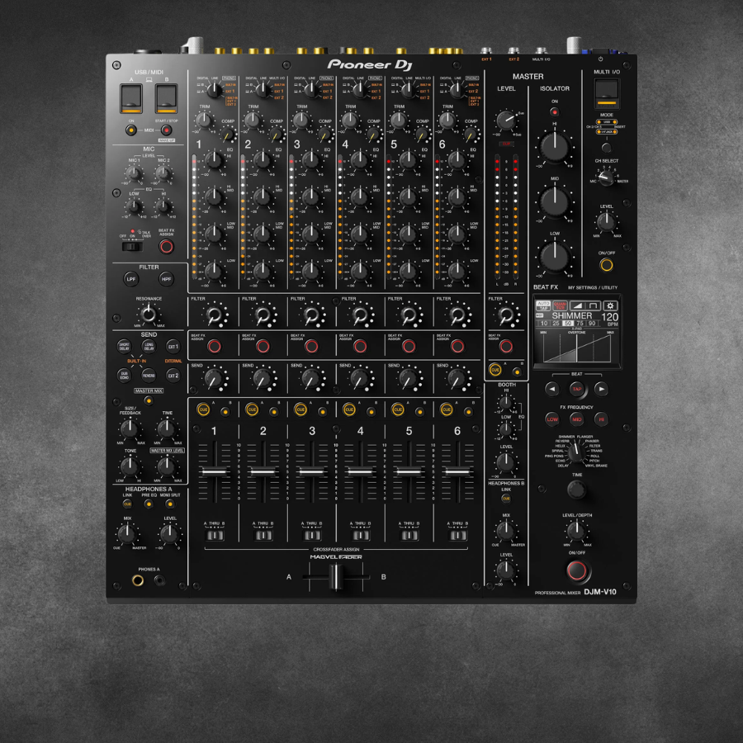The image size is (743, 743).
Task: Click the USB port A connector
Action: pyautogui.click(x=131, y=99)
